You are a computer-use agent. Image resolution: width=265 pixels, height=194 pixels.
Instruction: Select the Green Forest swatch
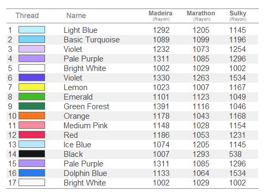[32, 106]
